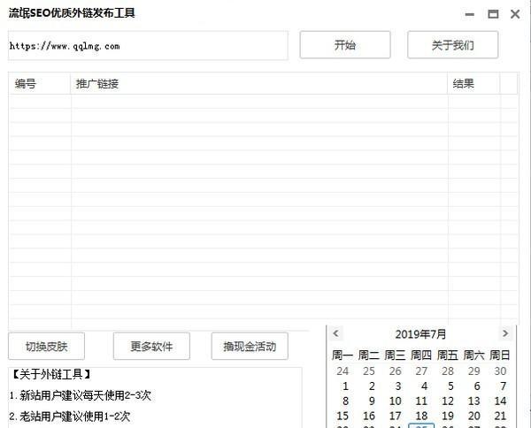Screen dimensions: 531x428
Task: Select June 27 in the calendar
Action: click(x=421, y=371)
